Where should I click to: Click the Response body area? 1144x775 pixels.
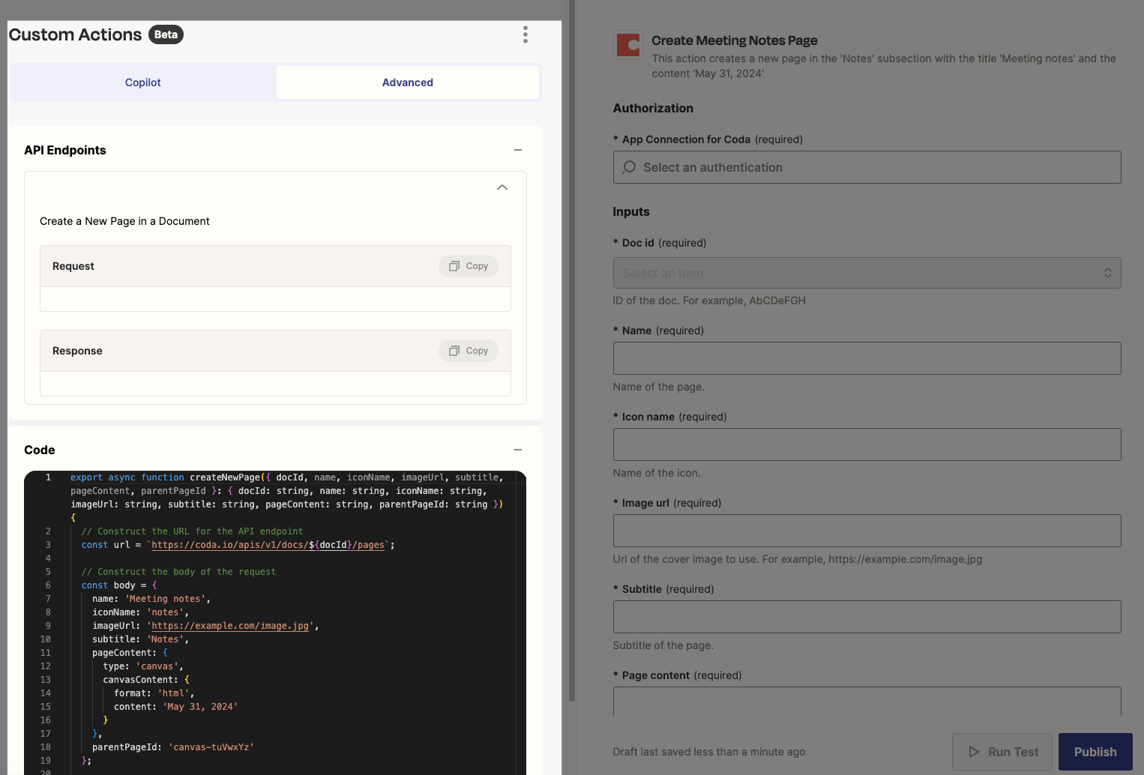click(275, 384)
